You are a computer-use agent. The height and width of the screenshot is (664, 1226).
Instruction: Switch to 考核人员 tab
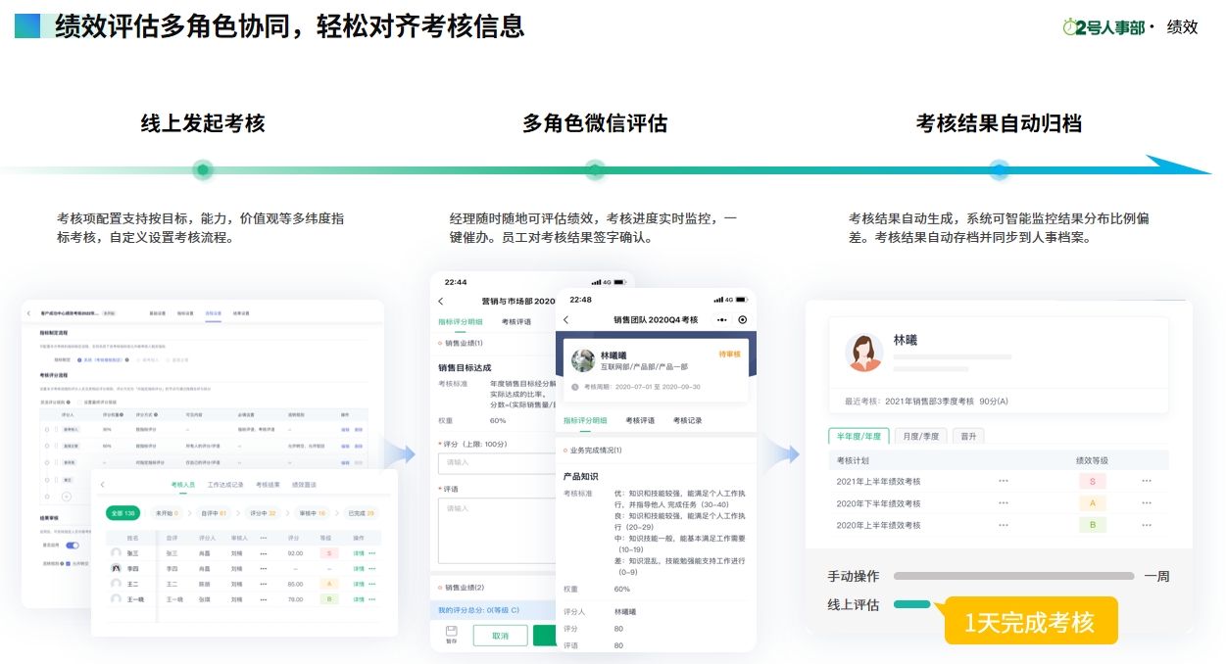tap(183, 485)
